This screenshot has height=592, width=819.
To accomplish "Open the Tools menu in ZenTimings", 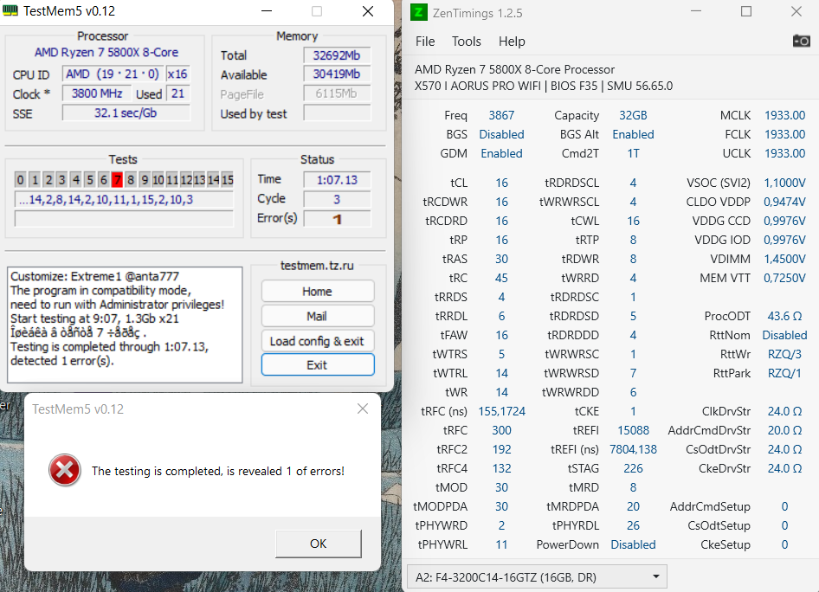I will pos(466,41).
